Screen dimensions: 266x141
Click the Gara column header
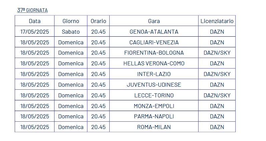click(x=154, y=21)
